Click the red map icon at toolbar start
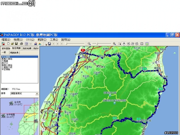180x135 pixels. pos(3,44)
